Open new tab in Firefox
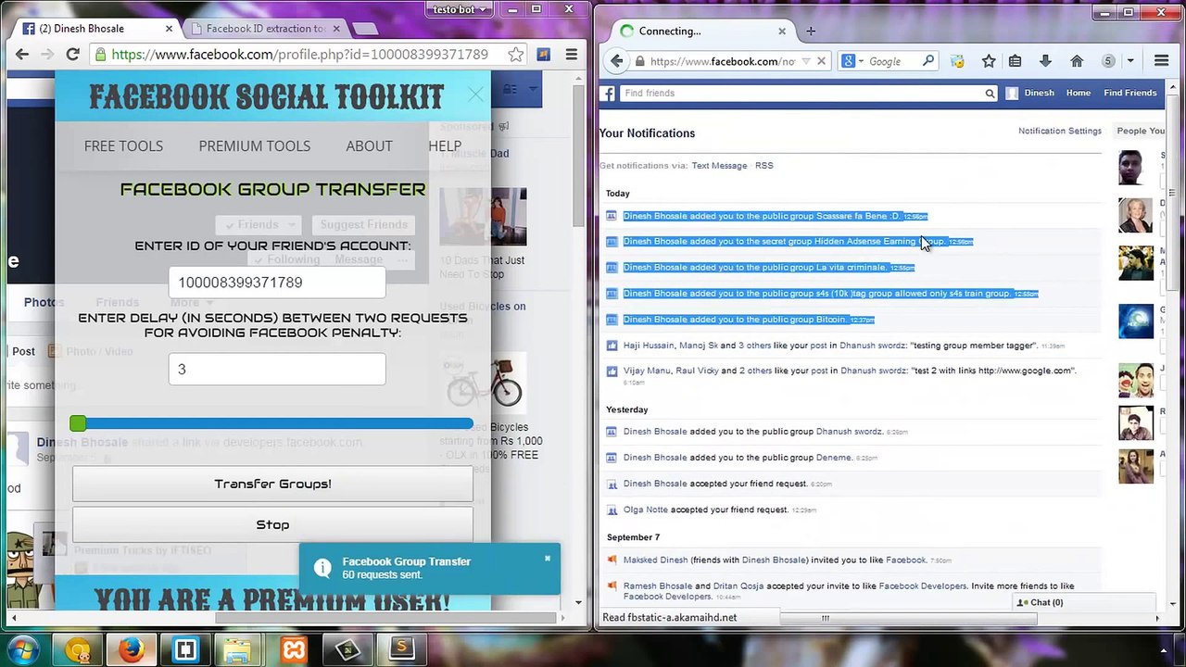This screenshot has width=1186, height=667. pyautogui.click(x=811, y=31)
